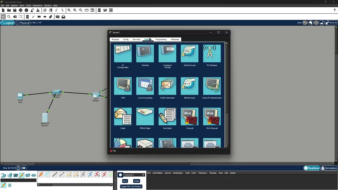This screenshot has width=338, height=190.
Task: Select the automatic connection lightning cable
Action: [x=41, y=174]
